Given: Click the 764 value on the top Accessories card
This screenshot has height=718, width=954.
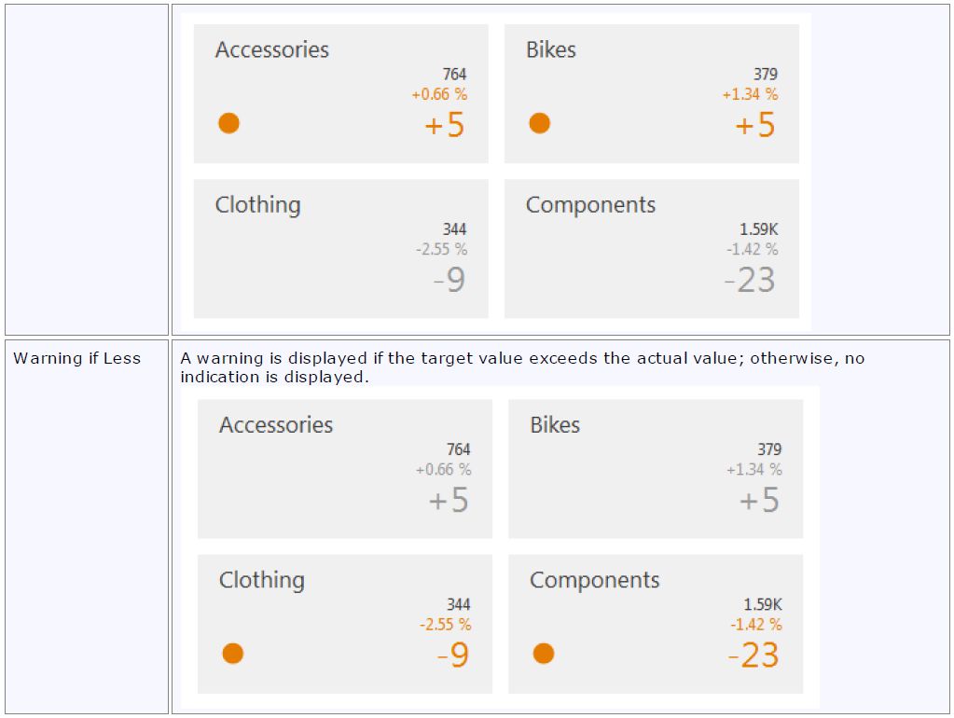Looking at the screenshot, I should pyautogui.click(x=454, y=75).
